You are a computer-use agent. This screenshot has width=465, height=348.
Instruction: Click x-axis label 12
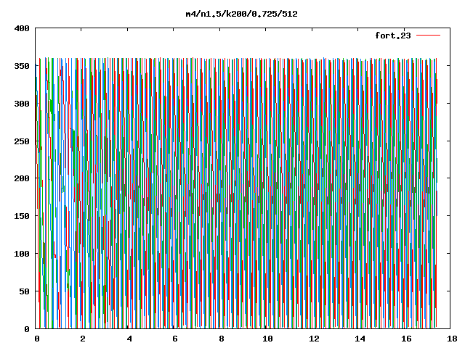point(314,339)
